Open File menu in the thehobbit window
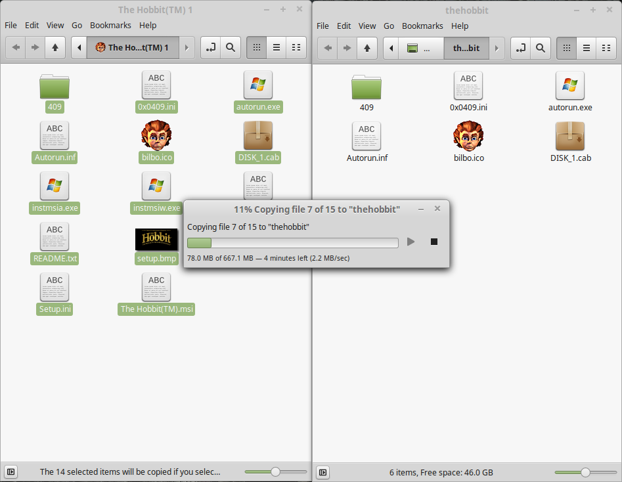Image resolution: width=622 pixels, height=482 pixels. (x=322, y=26)
